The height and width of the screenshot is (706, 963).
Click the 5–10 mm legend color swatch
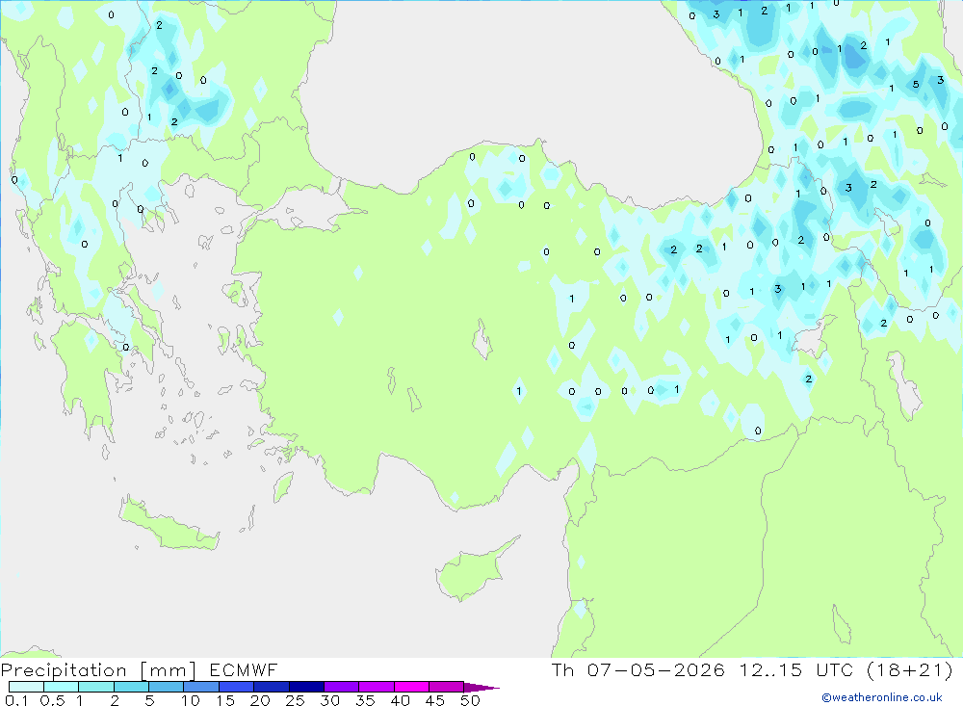pos(166,687)
